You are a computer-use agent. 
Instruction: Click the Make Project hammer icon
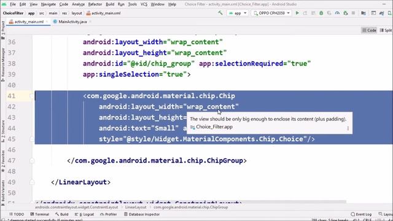click(x=220, y=13)
